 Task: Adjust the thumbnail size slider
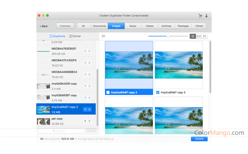coord(168,36)
